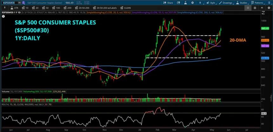Click the orange 950.62 price bubble
273x132 pixels.
pos(265,40)
